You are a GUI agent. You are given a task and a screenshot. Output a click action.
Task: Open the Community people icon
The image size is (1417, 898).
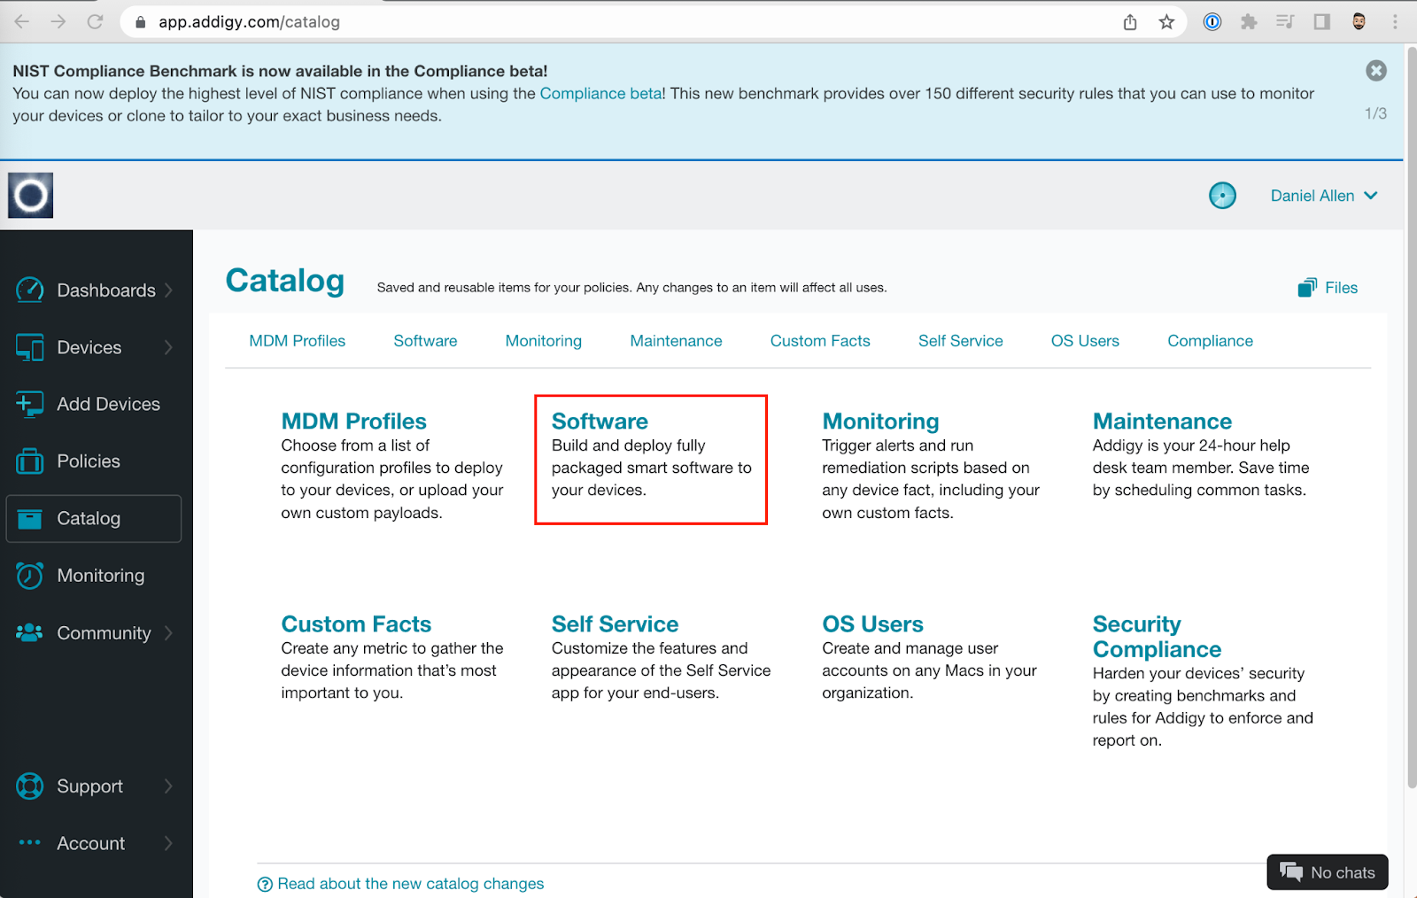pyautogui.click(x=29, y=632)
